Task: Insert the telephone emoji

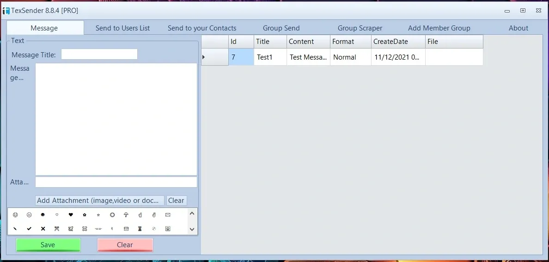Action: point(127,229)
